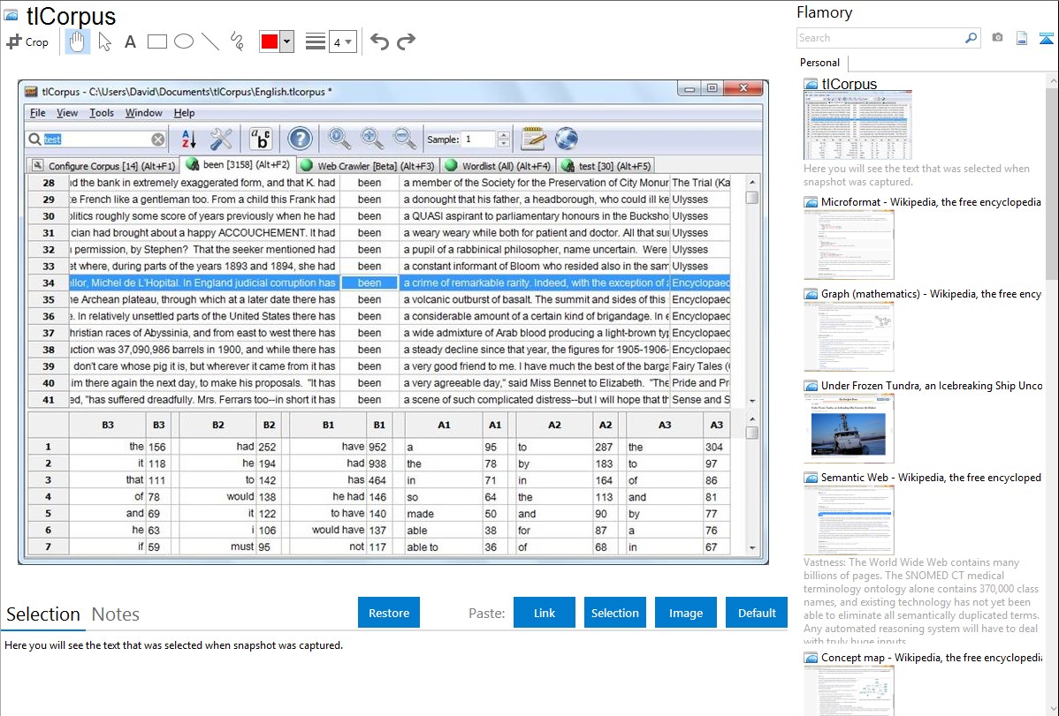Image resolution: width=1059 pixels, height=716 pixels.
Task: Undo the last annotation
Action: tap(379, 41)
